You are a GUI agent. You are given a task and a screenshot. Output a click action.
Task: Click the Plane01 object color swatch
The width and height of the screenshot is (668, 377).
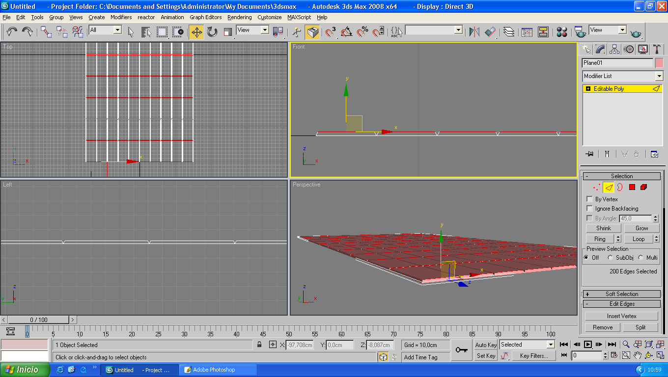point(659,63)
